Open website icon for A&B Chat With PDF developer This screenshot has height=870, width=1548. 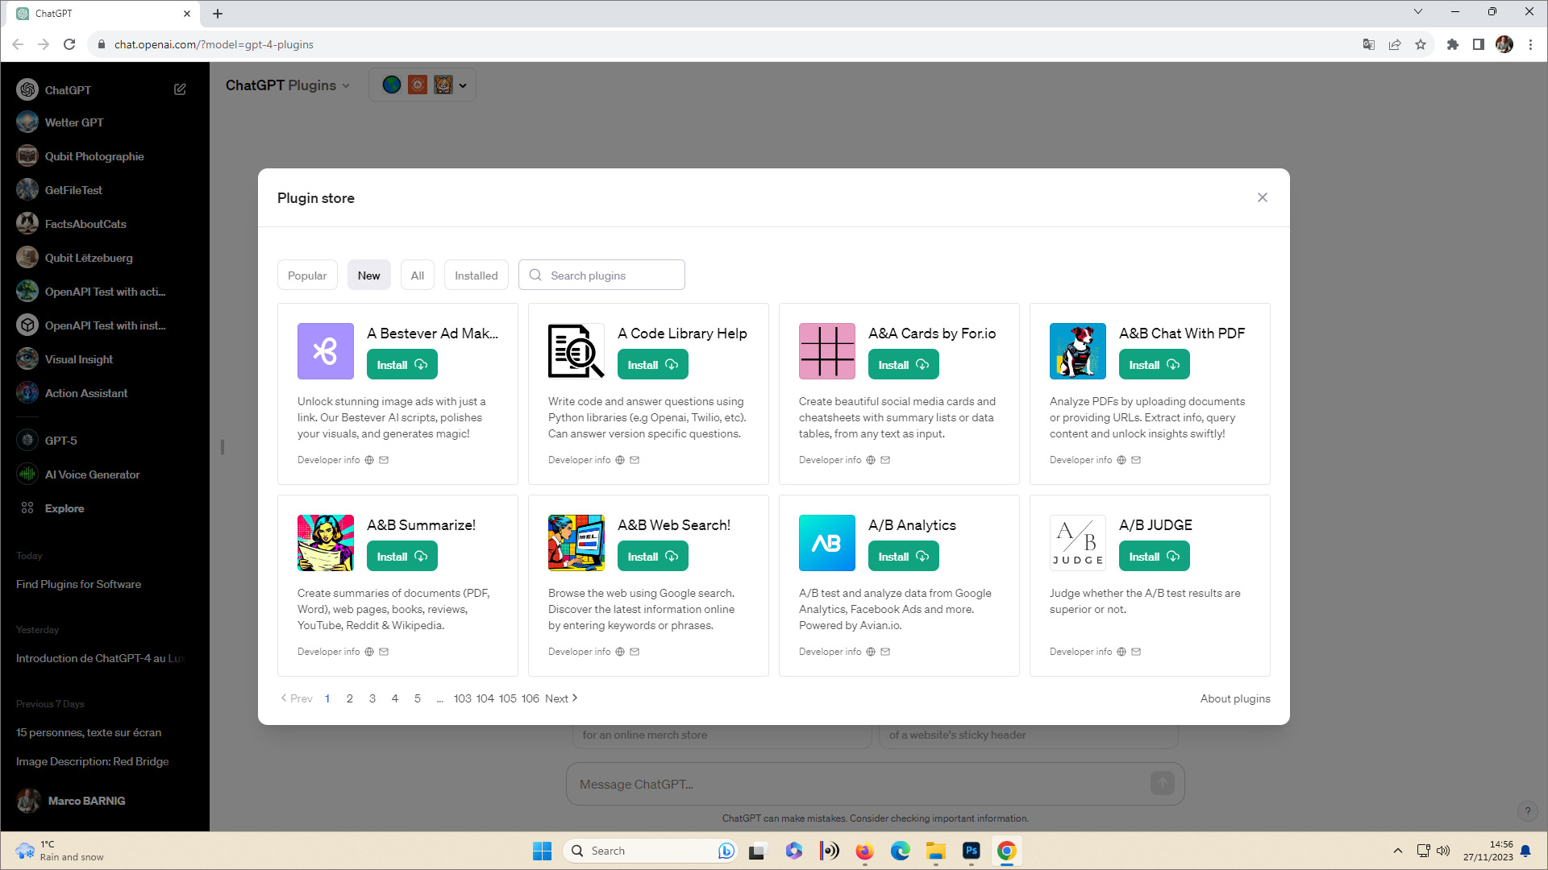(1121, 460)
